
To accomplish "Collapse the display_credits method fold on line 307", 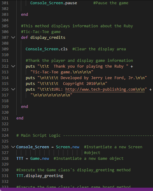I will pyautogui.click(x=13, y=37).
